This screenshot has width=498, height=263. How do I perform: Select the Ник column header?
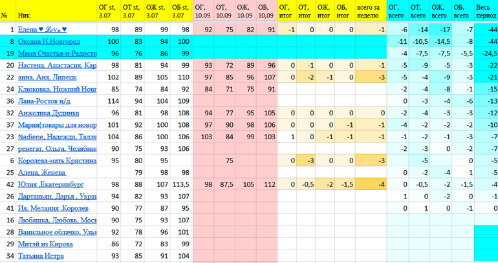pyautogui.click(x=23, y=13)
